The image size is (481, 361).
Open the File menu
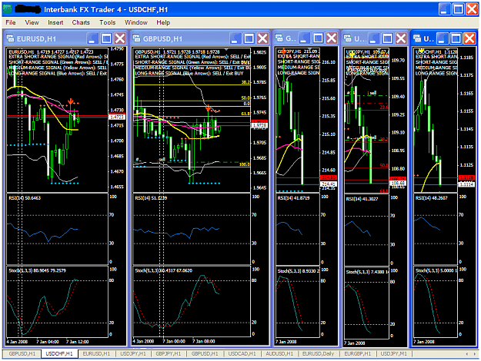pyautogui.click(x=11, y=22)
